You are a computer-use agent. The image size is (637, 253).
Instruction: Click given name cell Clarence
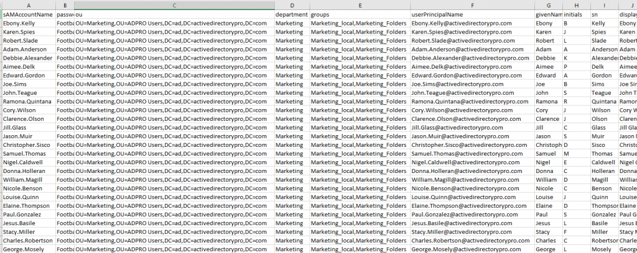[x=549, y=119]
